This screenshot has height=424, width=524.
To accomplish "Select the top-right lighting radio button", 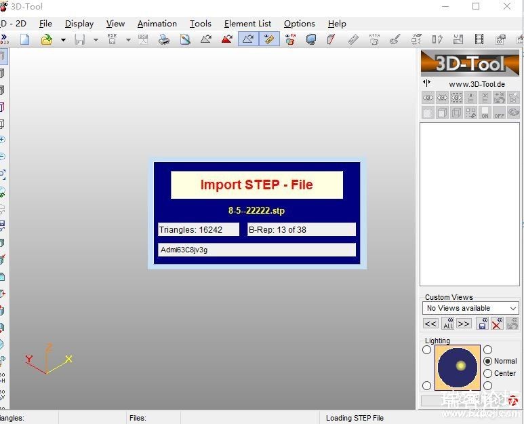I will [x=488, y=350].
